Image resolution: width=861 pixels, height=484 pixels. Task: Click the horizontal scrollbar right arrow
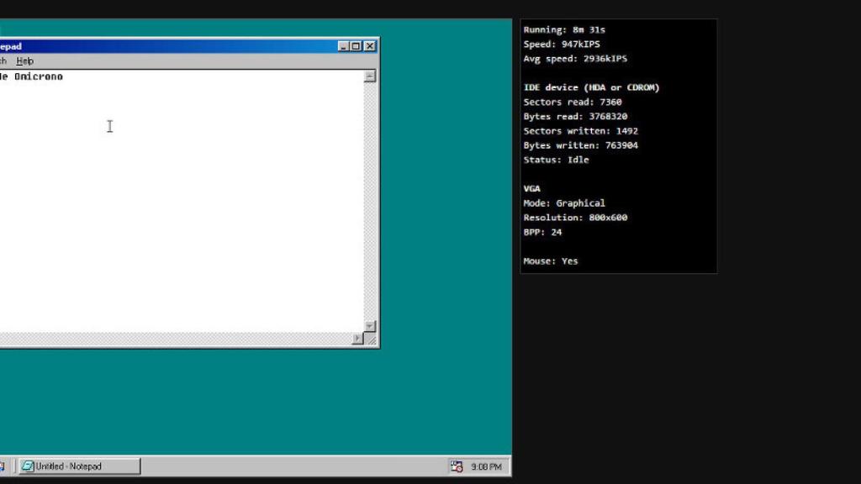(357, 339)
